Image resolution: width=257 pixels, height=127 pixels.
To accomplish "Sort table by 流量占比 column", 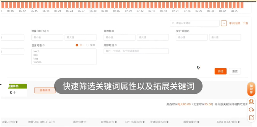I will pos(17,122).
